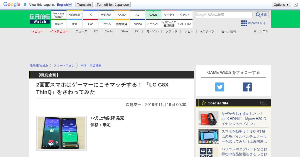Click the Impress site grid icon

pyautogui.click(x=244, y=23)
